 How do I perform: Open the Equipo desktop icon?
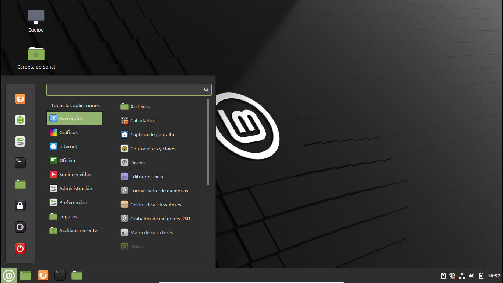point(36,21)
